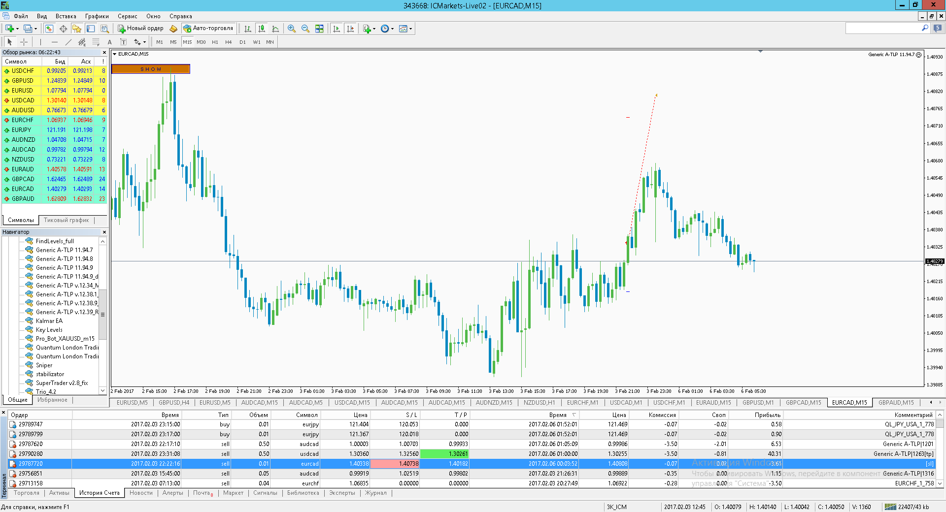
Task: Toggle the Авто-торговля button
Action: (208, 29)
